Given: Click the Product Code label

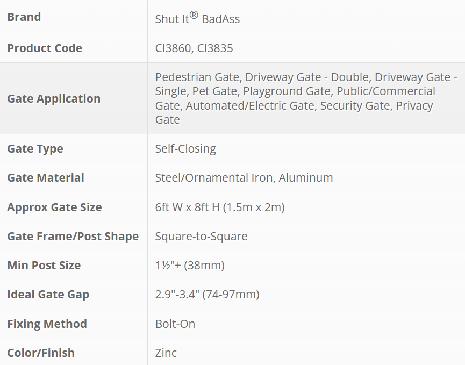Looking at the screenshot, I should (45, 48).
